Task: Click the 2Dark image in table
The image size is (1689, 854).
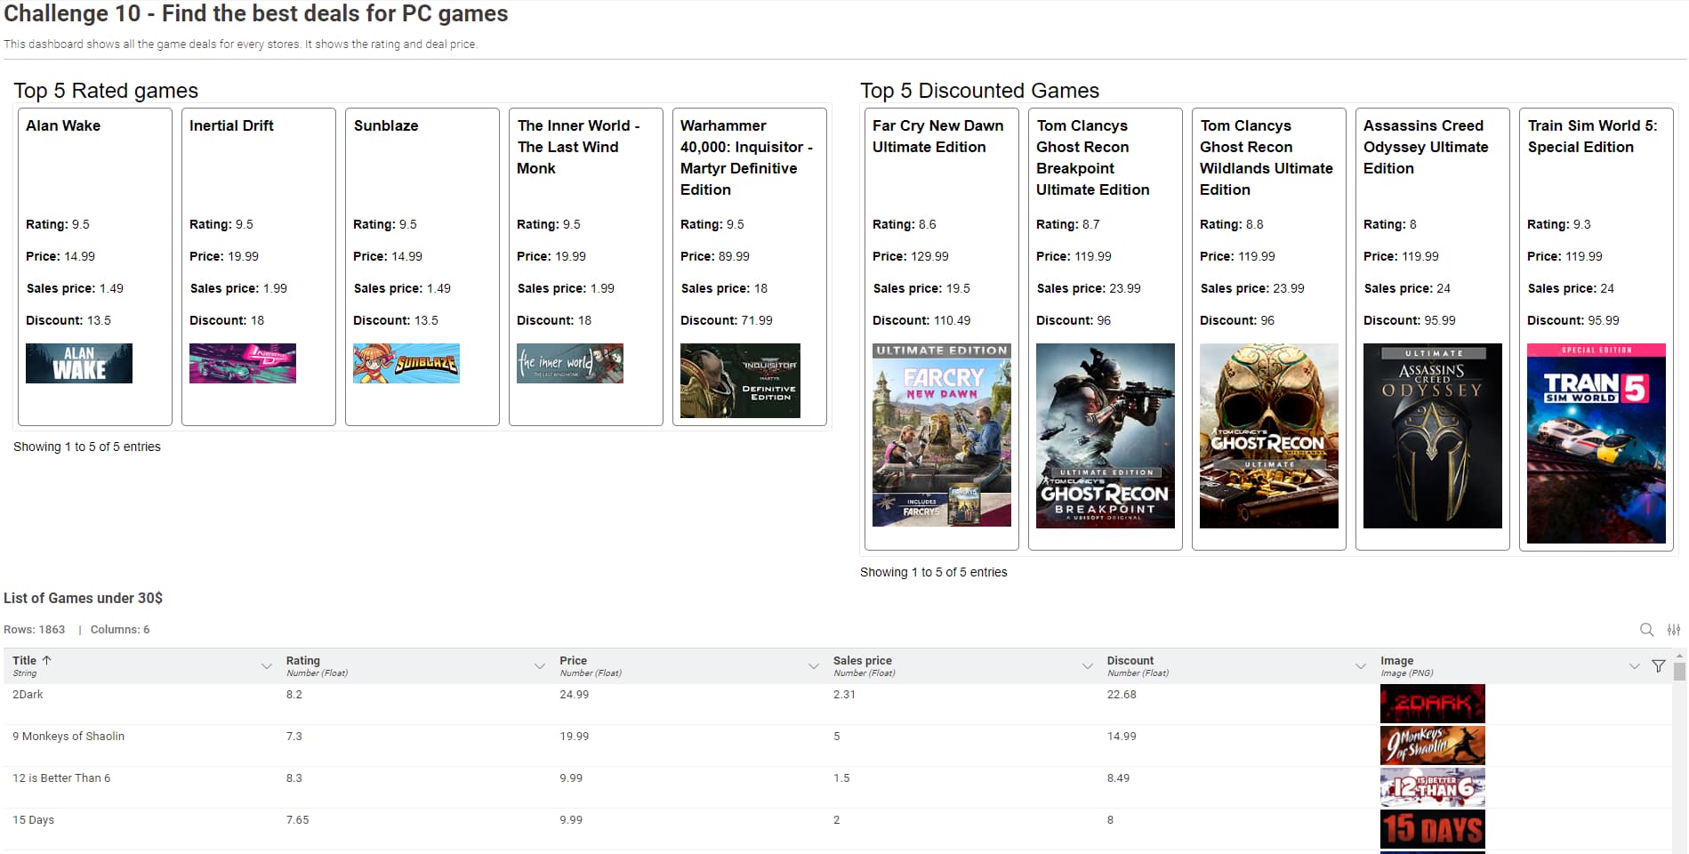Action: (1433, 704)
